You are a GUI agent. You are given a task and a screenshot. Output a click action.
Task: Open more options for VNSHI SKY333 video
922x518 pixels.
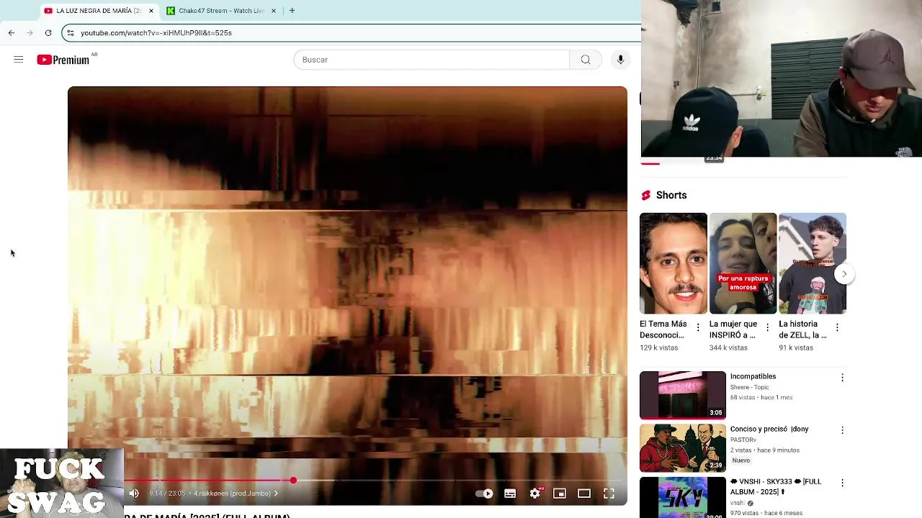[842, 483]
